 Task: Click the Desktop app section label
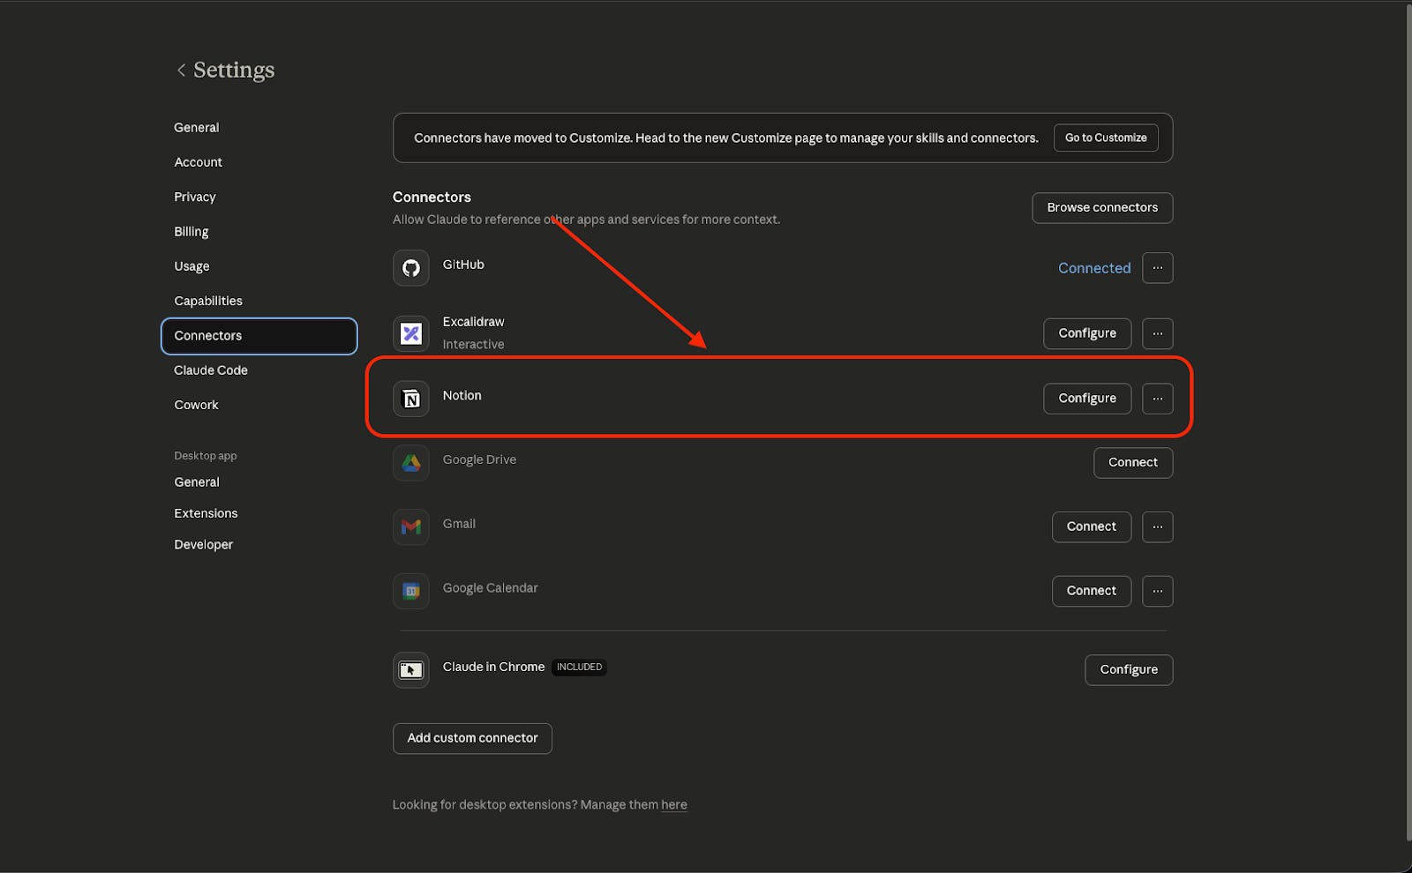[x=206, y=456]
